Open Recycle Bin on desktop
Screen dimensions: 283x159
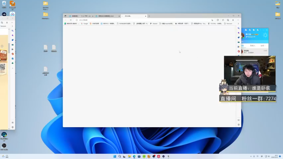click(4, 5)
